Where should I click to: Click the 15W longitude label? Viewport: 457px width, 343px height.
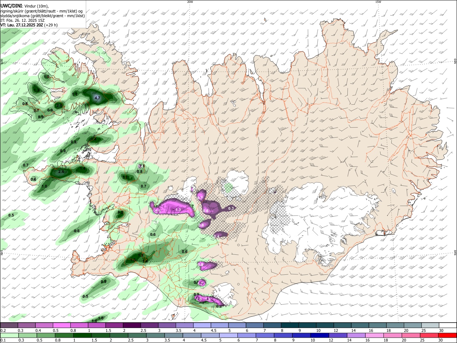pyautogui.click(x=378, y=2)
